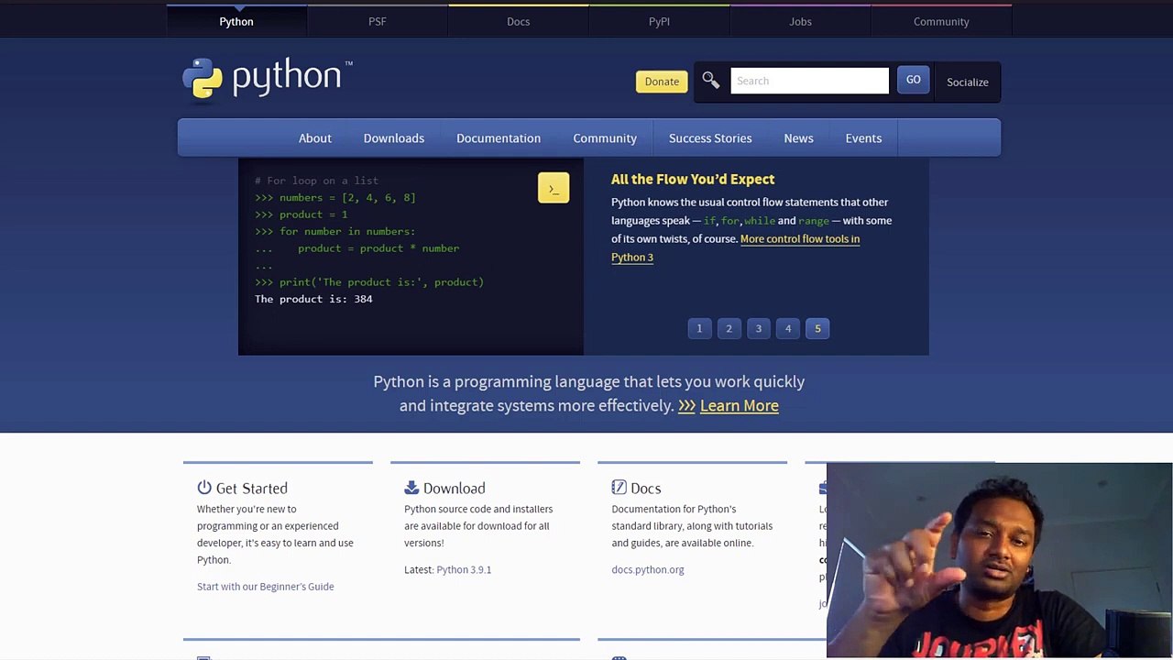Click the Python logo
The image size is (1173, 660).
268,78
